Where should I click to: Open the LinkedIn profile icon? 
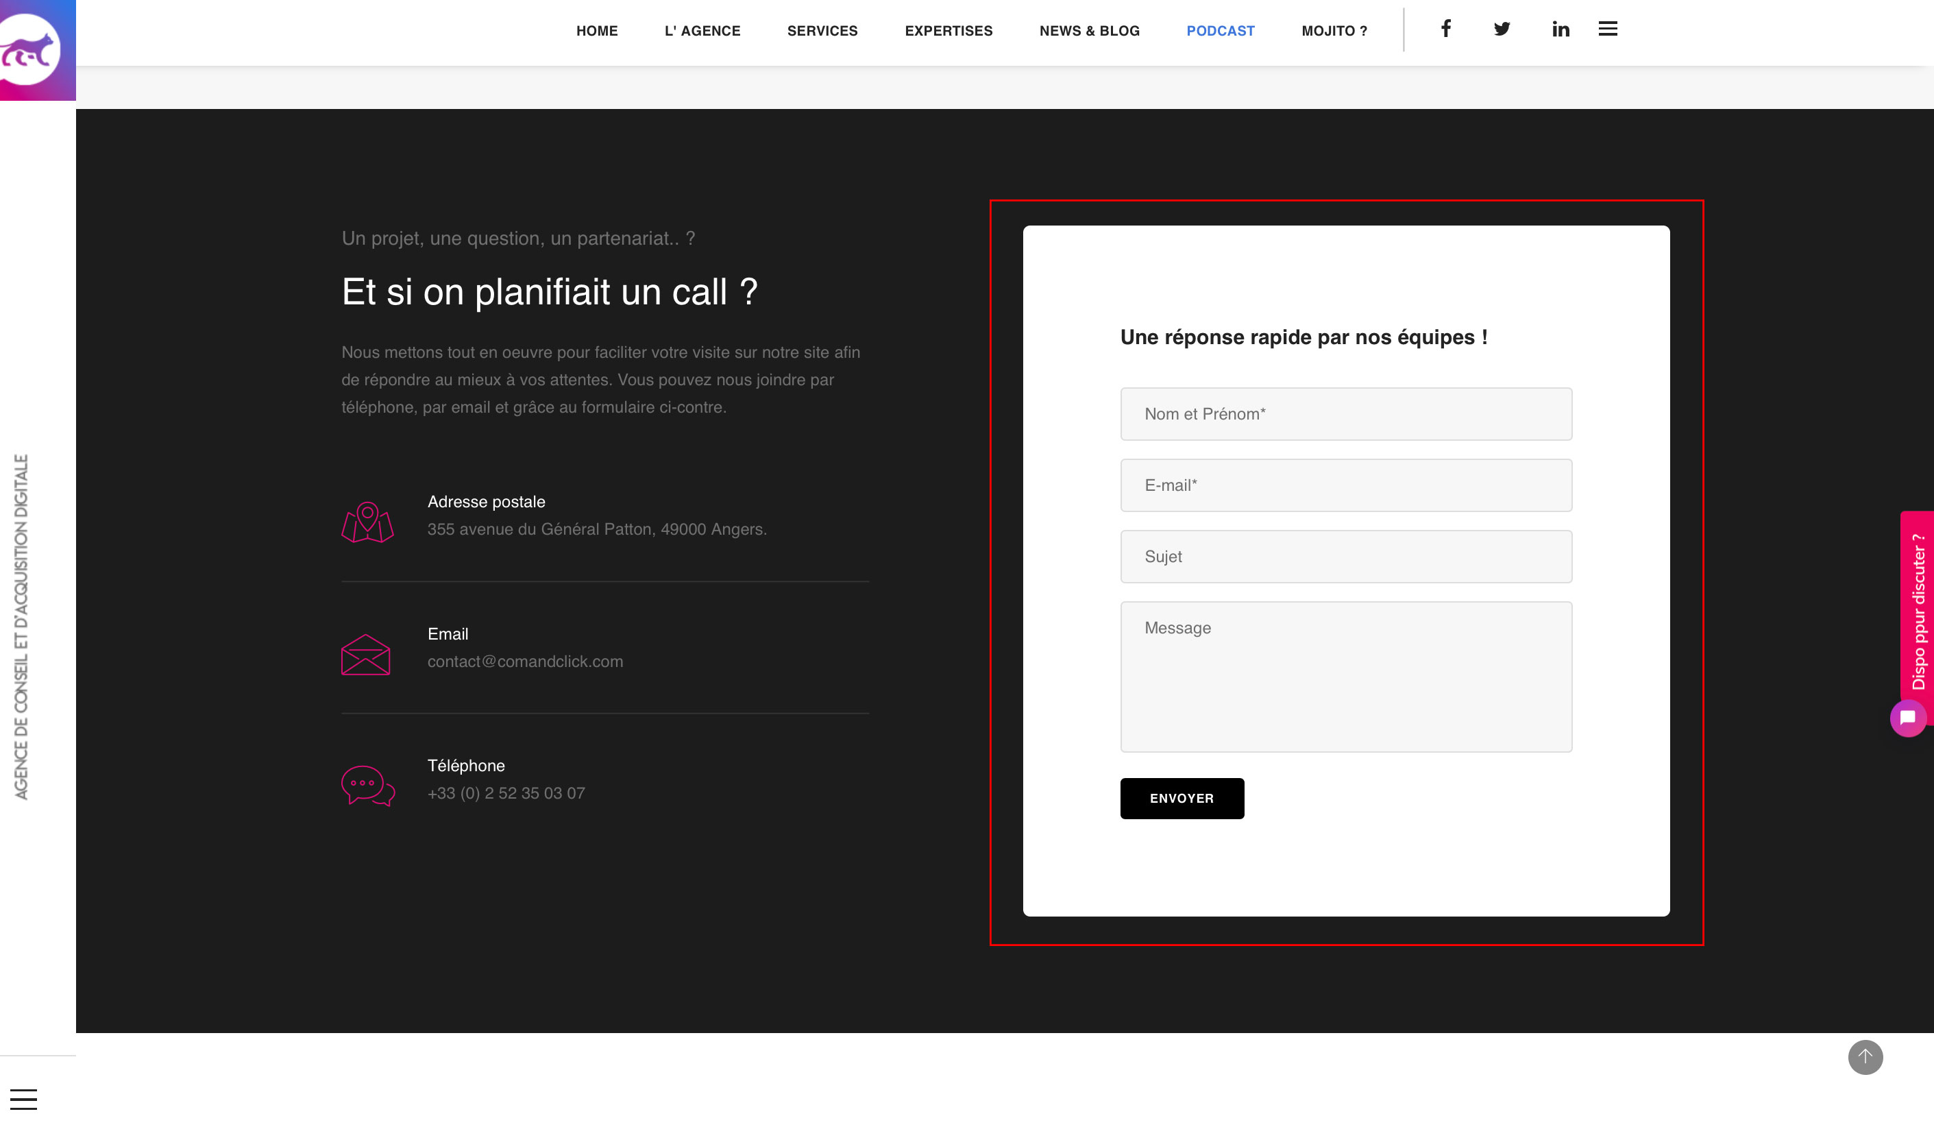pos(1560,29)
